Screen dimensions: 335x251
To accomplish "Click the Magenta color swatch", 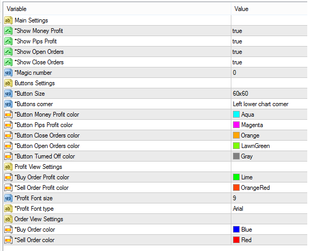I will coord(236,125).
